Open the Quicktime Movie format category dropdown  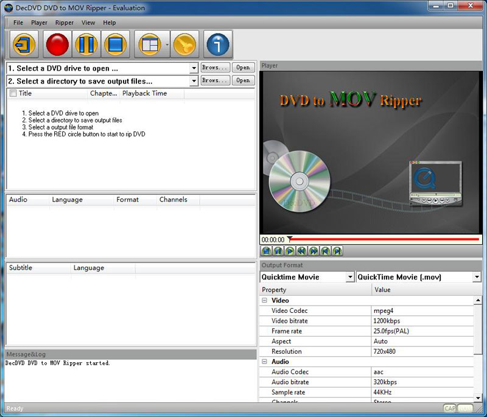[351, 277]
